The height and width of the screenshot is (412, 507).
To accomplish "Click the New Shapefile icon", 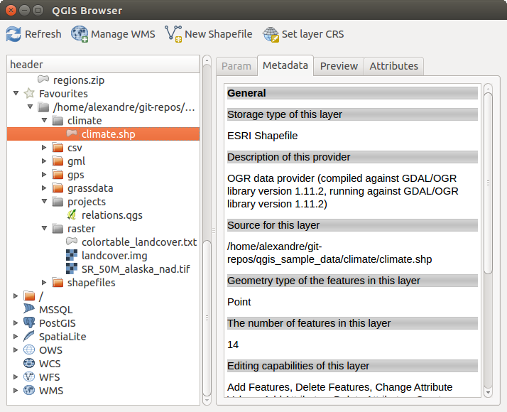I will click(x=173, y=34).
